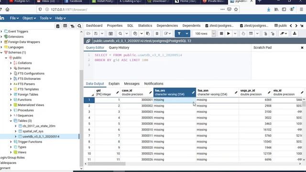Select the spatial_ref_sys table
Image resolution: width=306 pixels, height=172 pixels.
coord(33,131)
